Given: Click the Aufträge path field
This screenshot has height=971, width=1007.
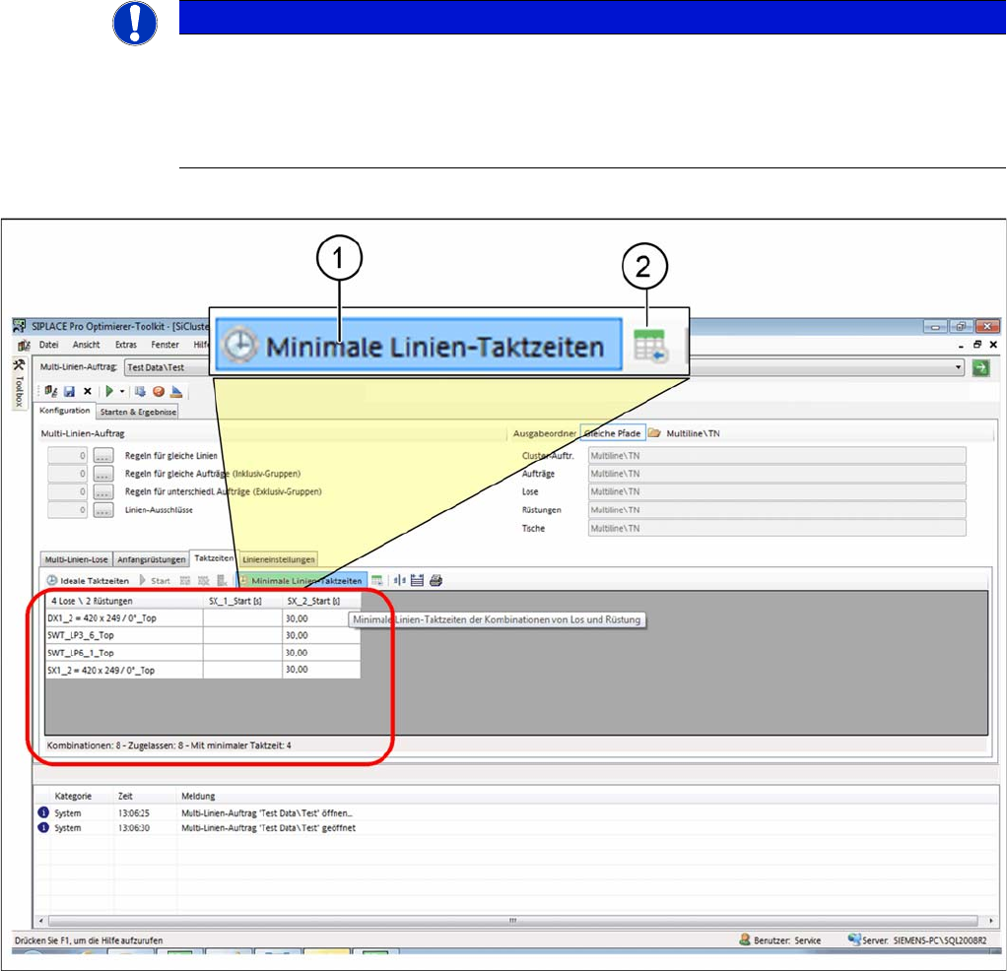Looking at the screenshot, I should pos(777,474).
